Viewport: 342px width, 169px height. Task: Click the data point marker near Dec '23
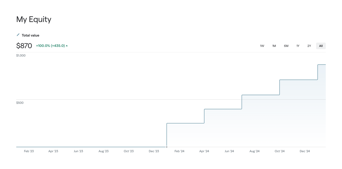tap(166, 147)
